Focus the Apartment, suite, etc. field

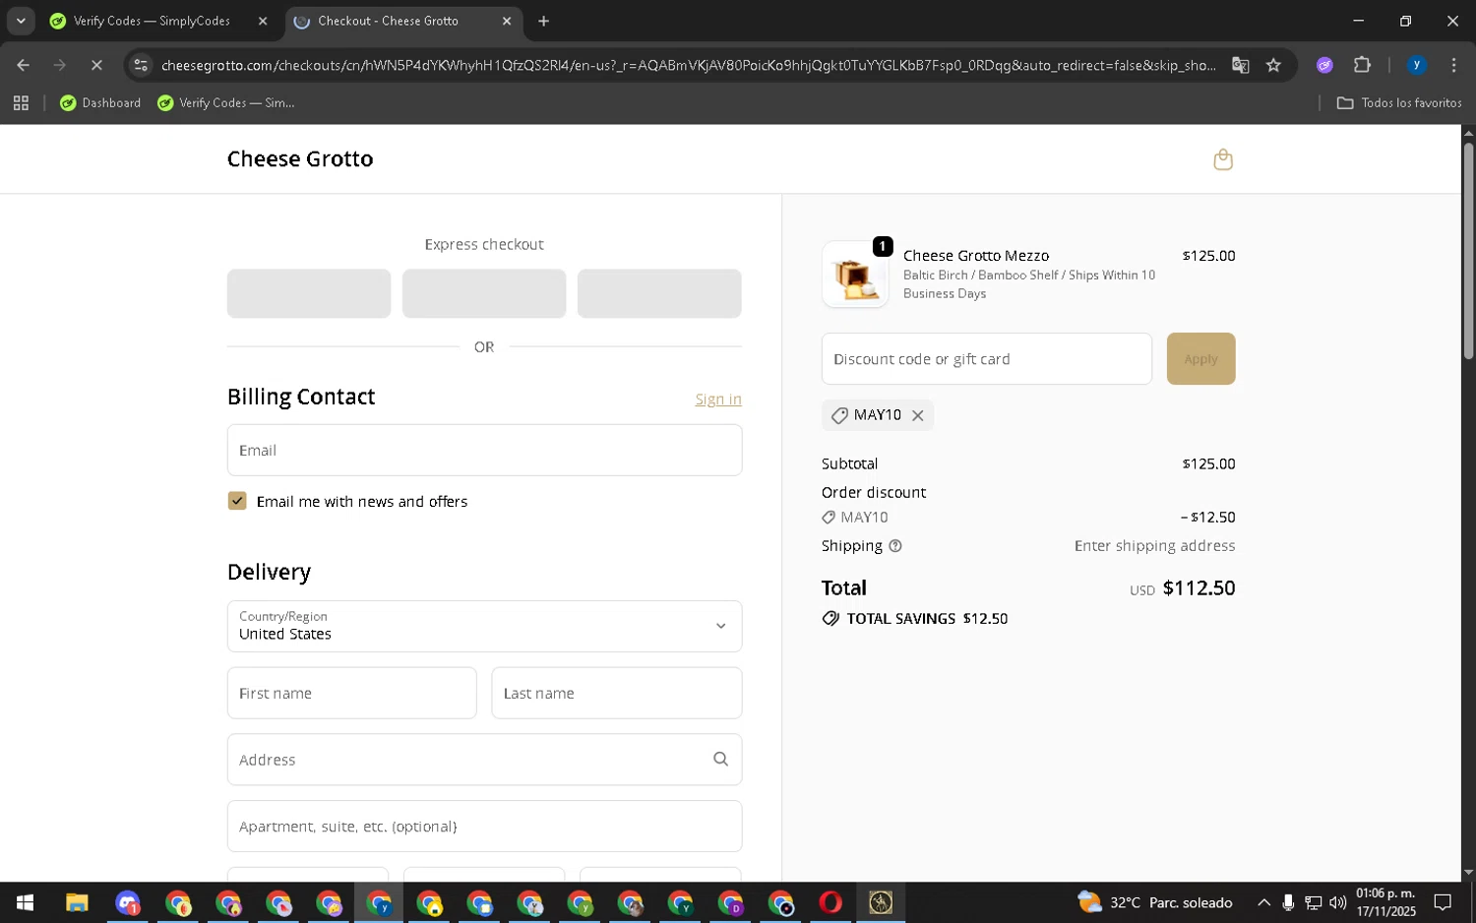coord(484,827)
